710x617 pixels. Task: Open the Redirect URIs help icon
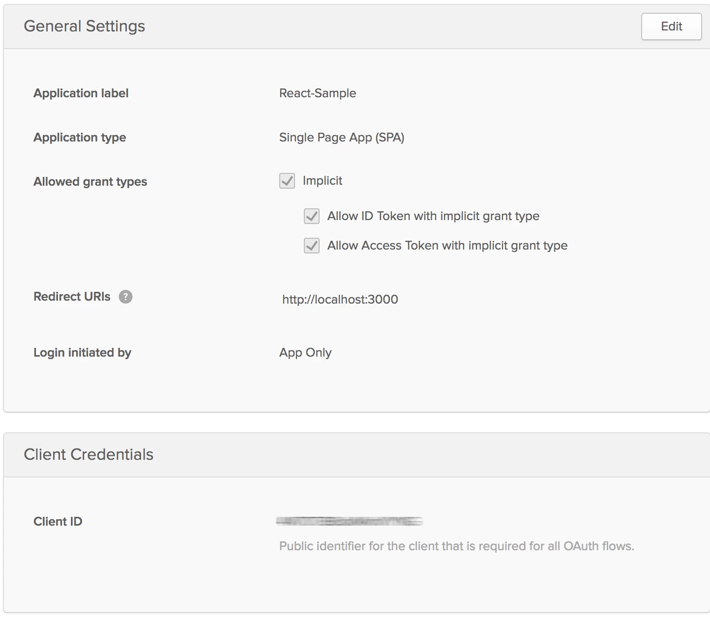click(x=126, y=297)
